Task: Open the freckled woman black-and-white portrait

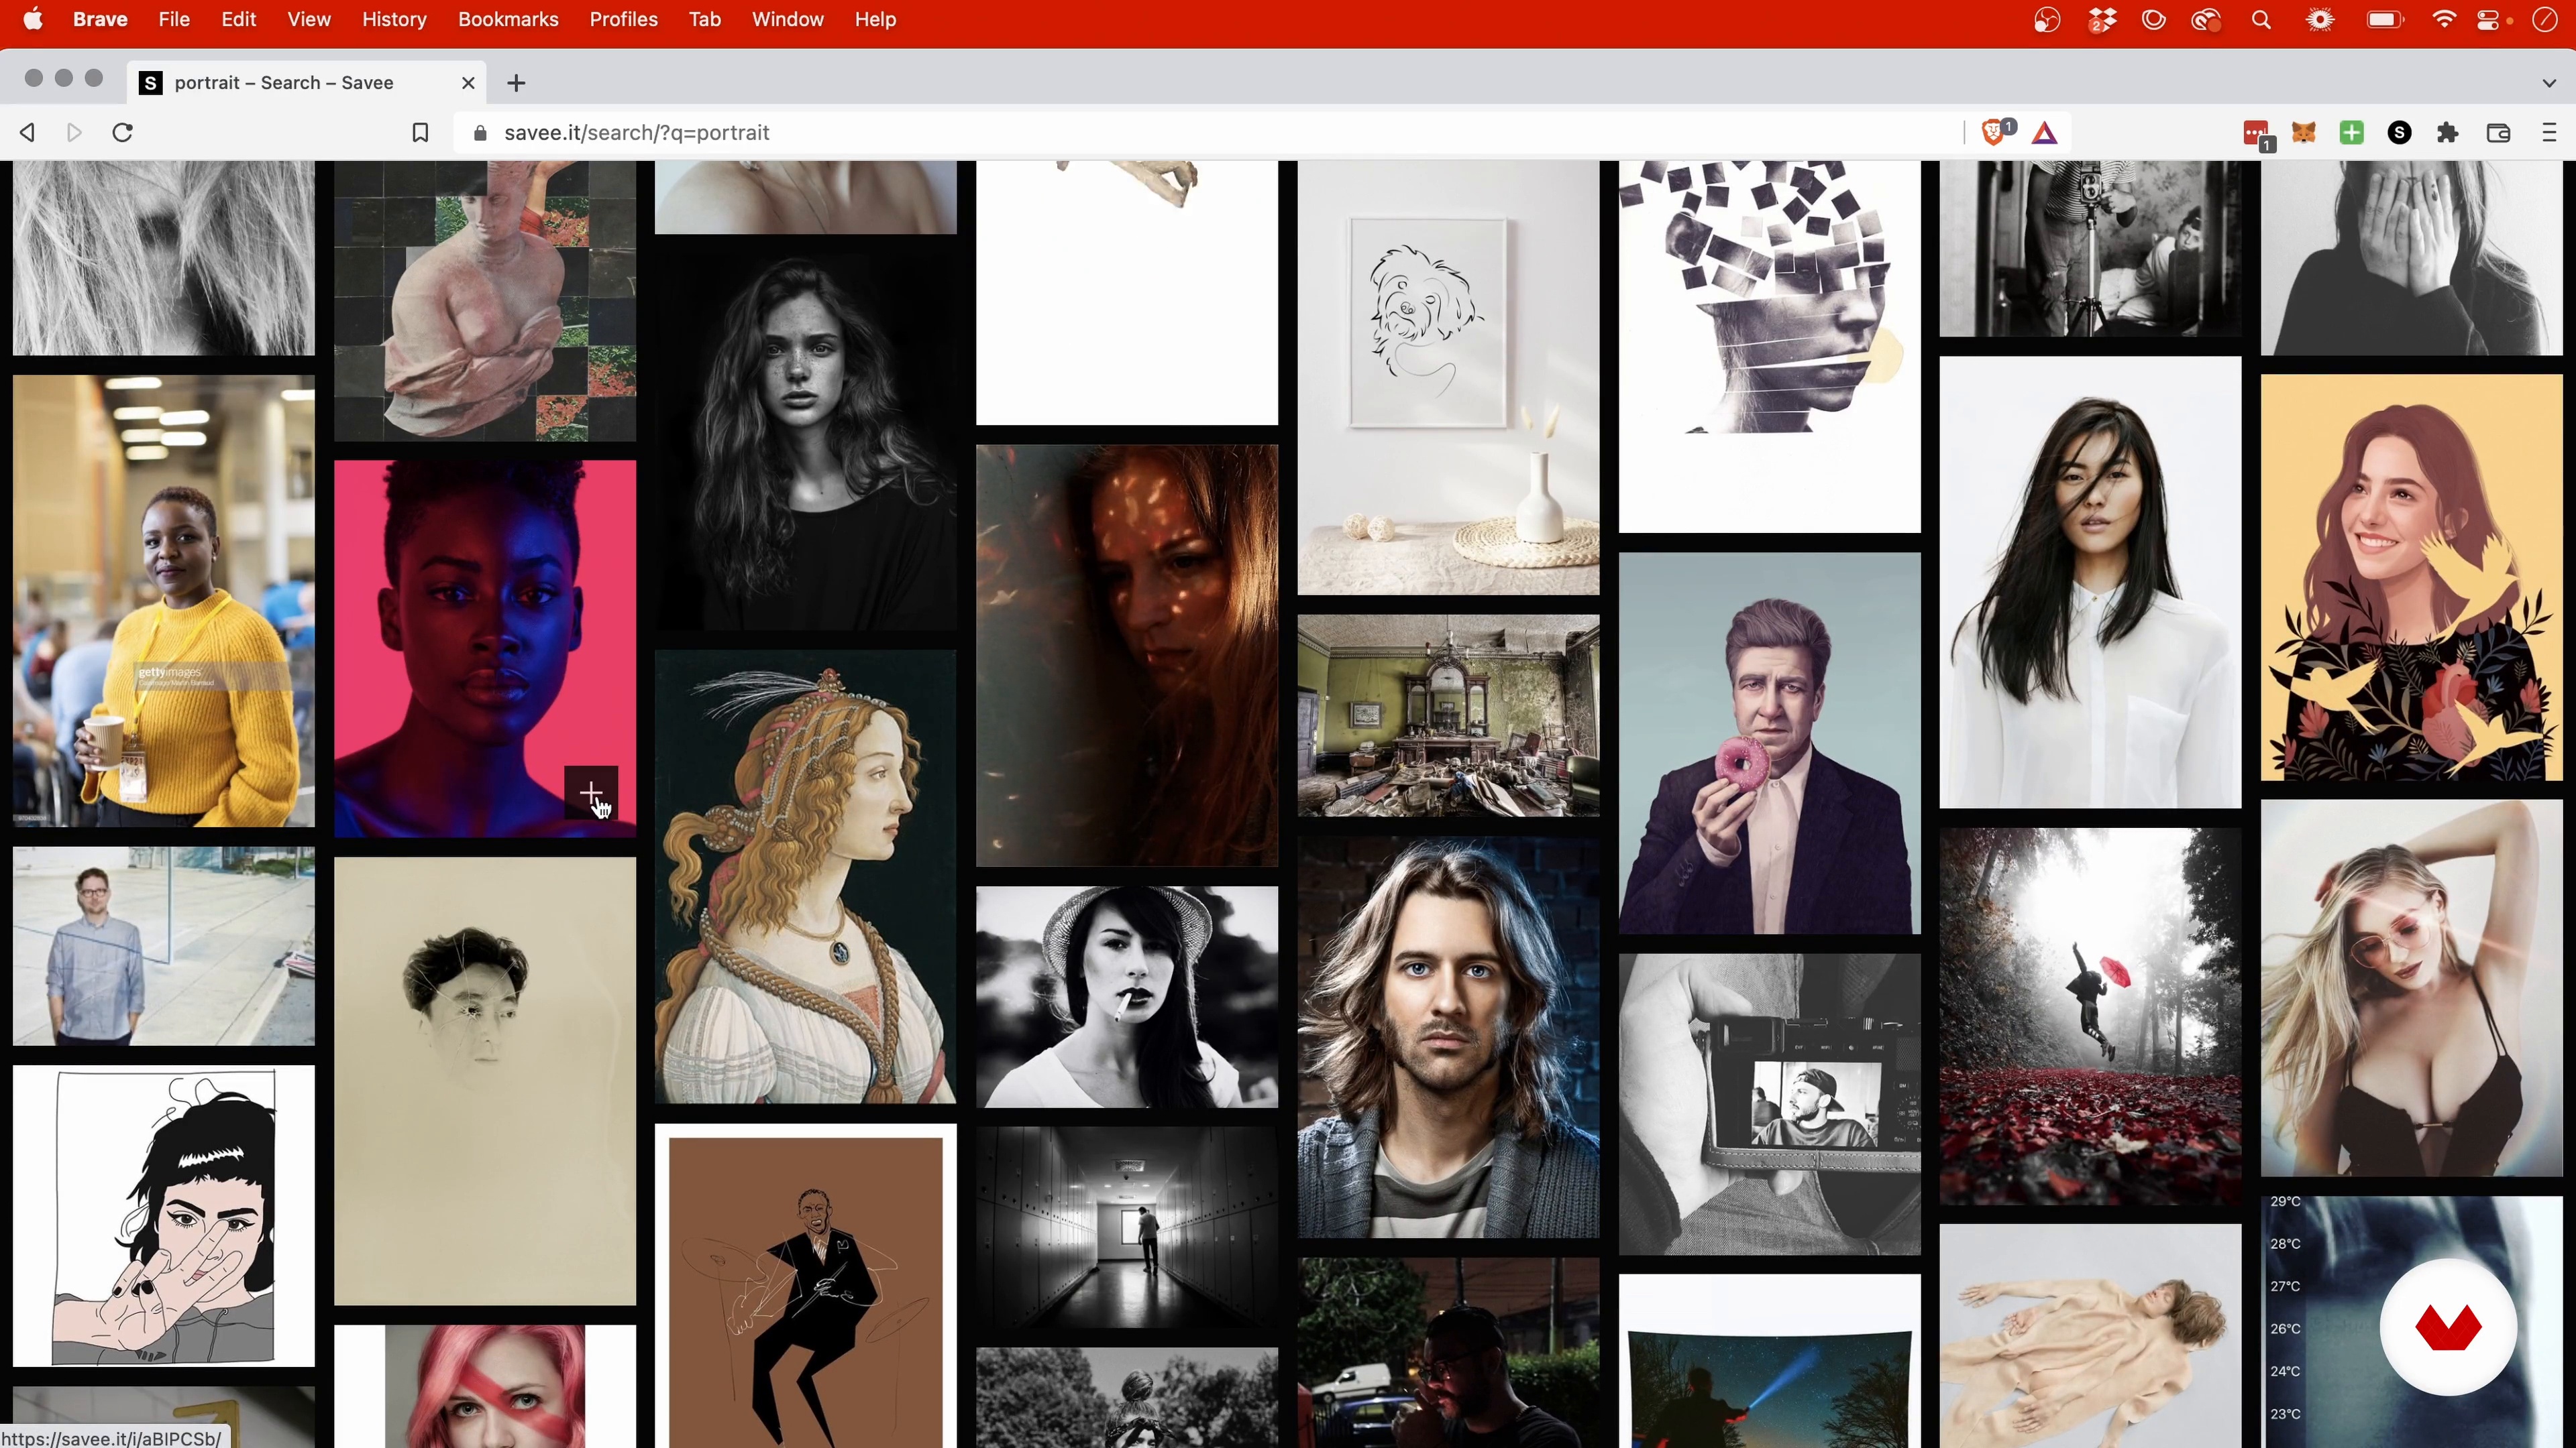Action: [x=805, y=442]
